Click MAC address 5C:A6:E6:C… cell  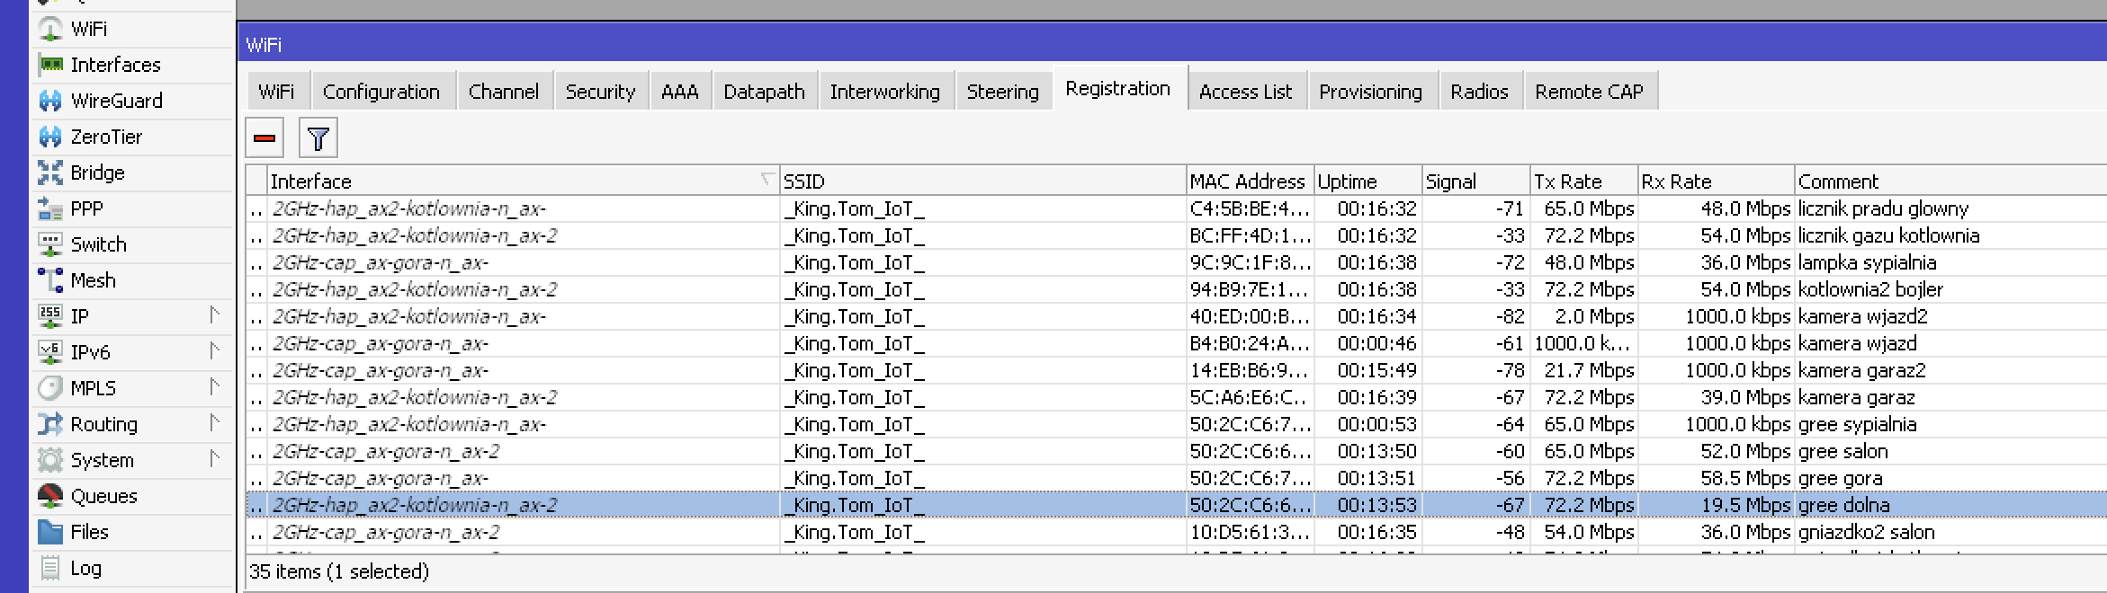coord(1250,397)
